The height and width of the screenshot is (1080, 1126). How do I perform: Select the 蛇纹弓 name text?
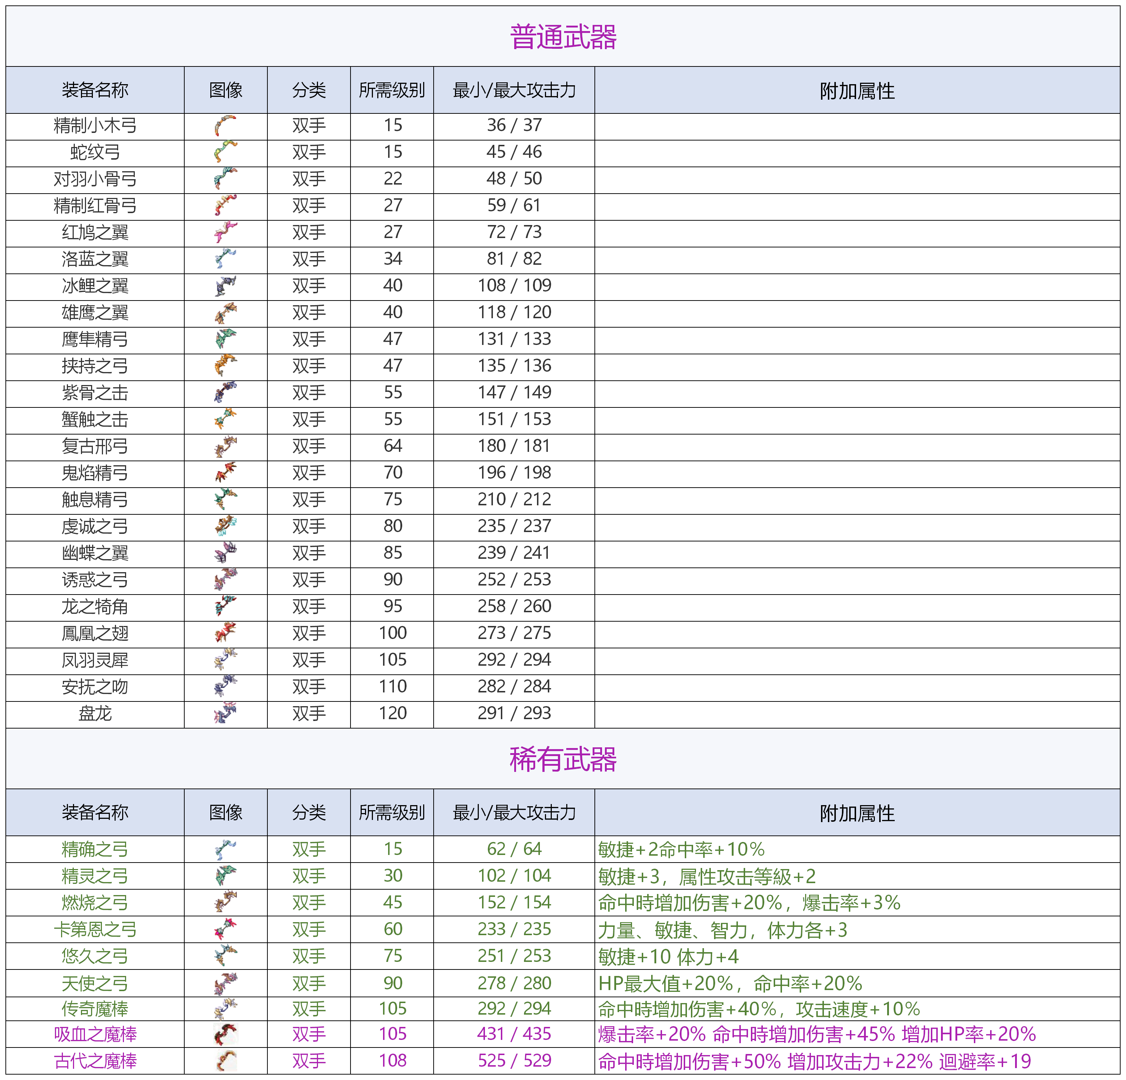pos(95,153)
